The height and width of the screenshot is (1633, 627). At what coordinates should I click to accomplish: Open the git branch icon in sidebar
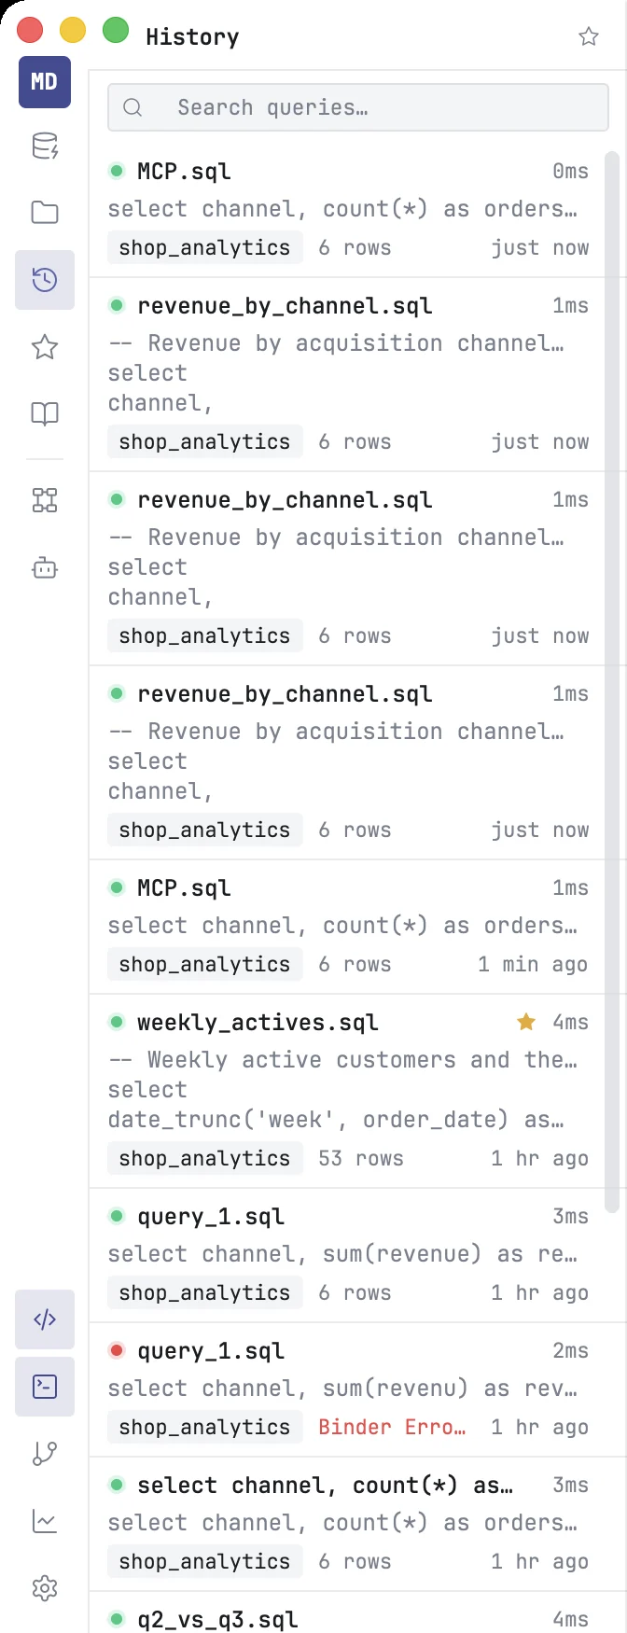pyautogui.click(x=45, y=1454)
